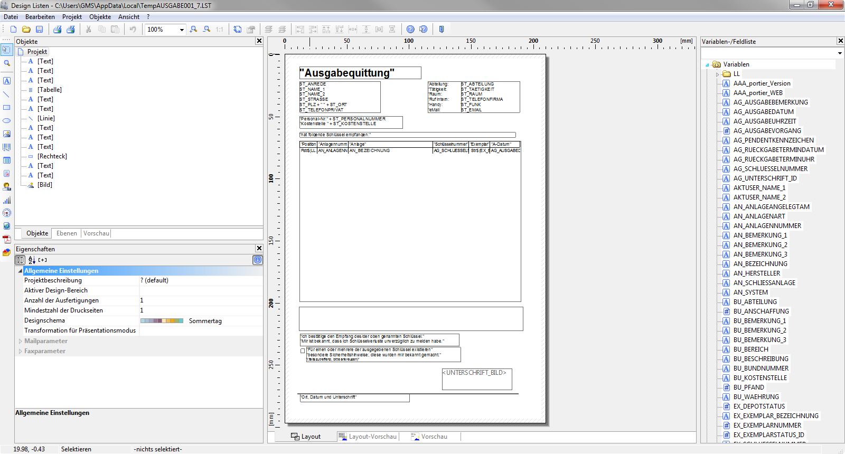
Task: Click the save project icon
Action: tap(39, 30)
